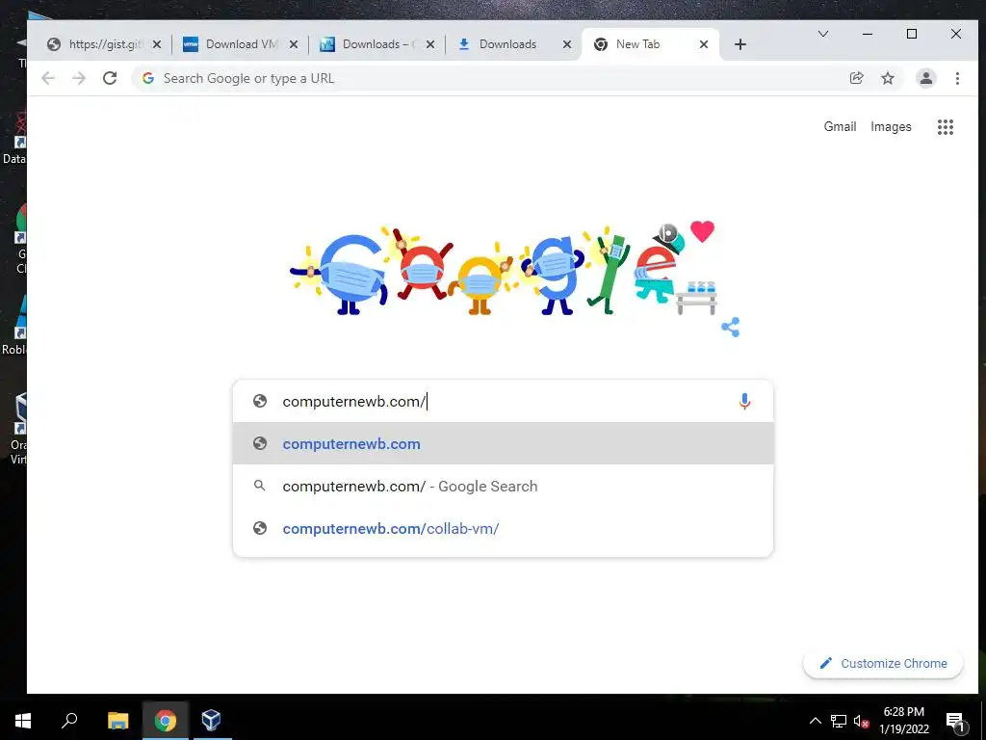986x740 pixels.
Task: Show hidden system tray icons
Action: pyautogui.click(x=815, y=721)
